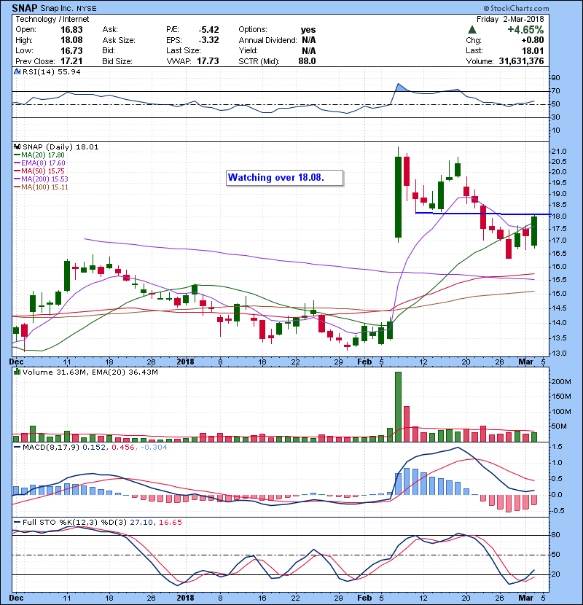Click the VWAP value 17.73
The width and height of the screenshot is (583, 605).
point(208,61)
